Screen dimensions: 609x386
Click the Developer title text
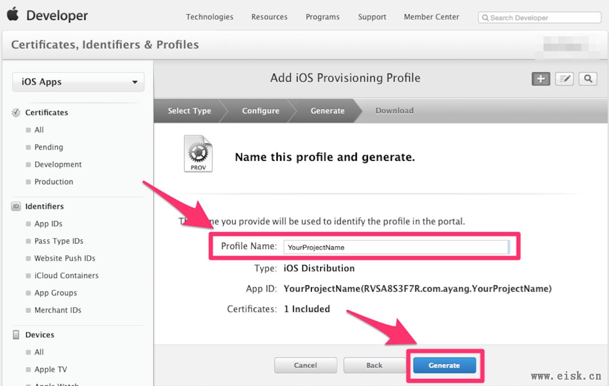point(57,16)
